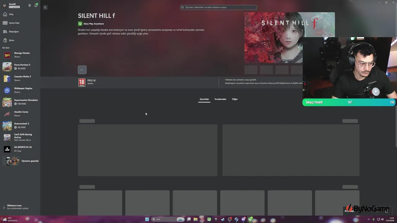Open Giriş home page

(x=20, y=14)
